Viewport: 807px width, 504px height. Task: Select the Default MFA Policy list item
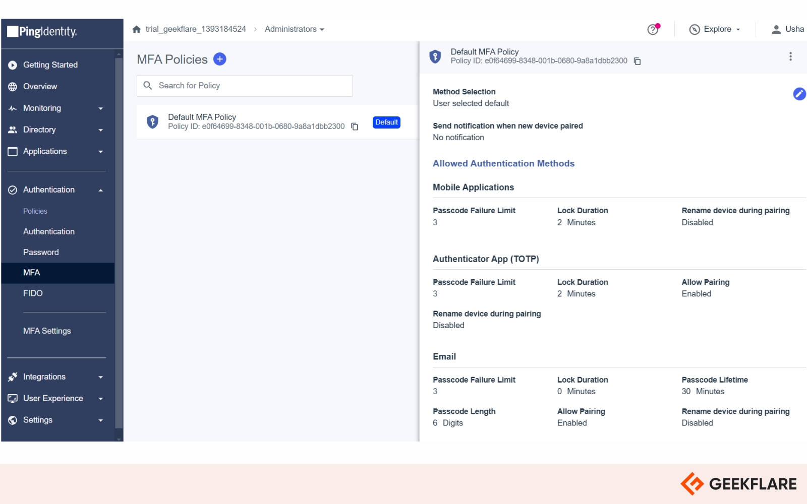pos(252,122)
